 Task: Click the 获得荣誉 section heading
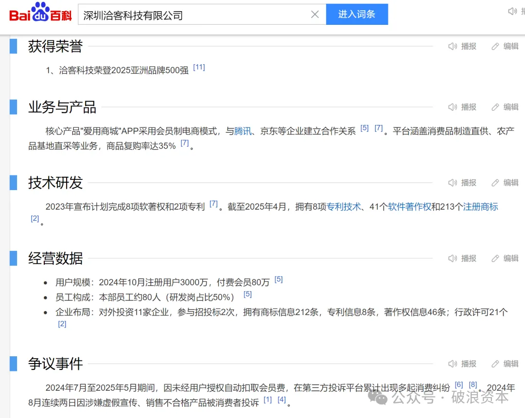(x=55, y=46)
